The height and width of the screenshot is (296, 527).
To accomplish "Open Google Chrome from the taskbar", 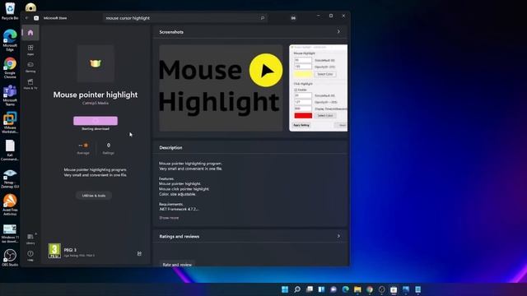I will pos(370,289).
